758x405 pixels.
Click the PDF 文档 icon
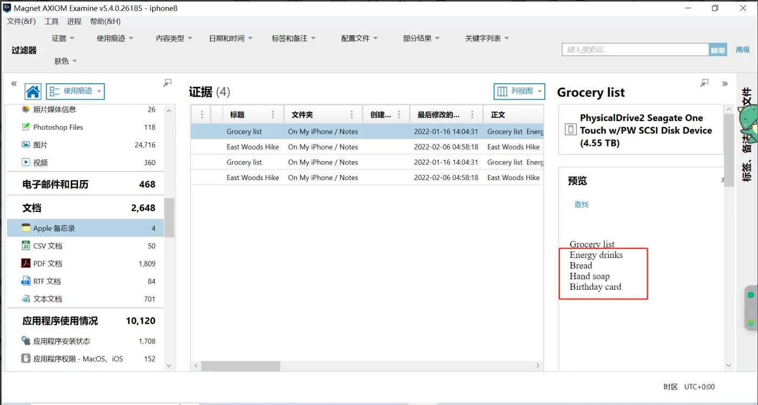pos(25,263)
